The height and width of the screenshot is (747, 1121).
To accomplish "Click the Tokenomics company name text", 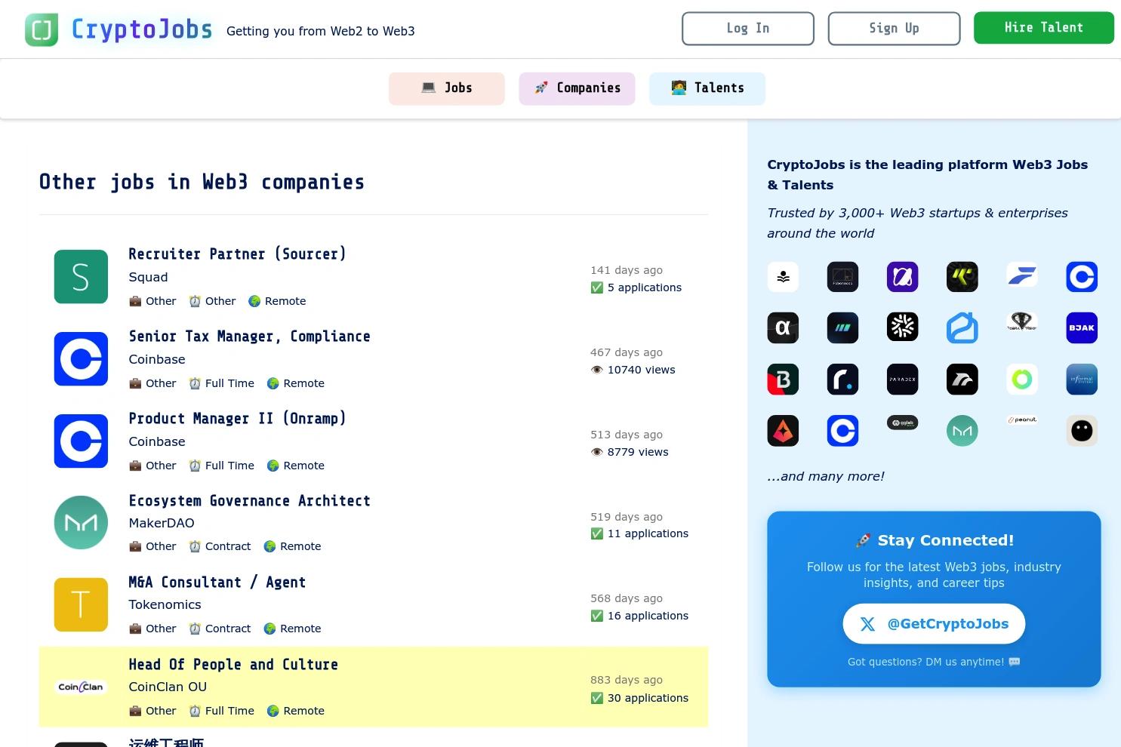I will coord(165,604).
